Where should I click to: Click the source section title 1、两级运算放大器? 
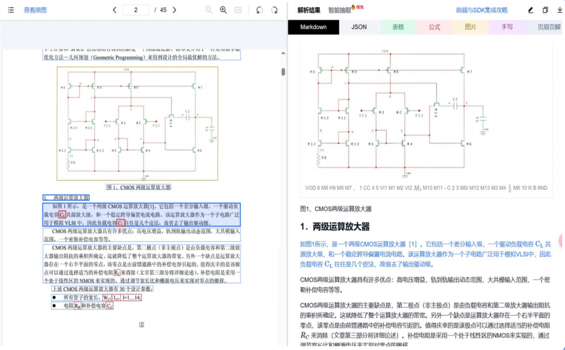(66, 198)
